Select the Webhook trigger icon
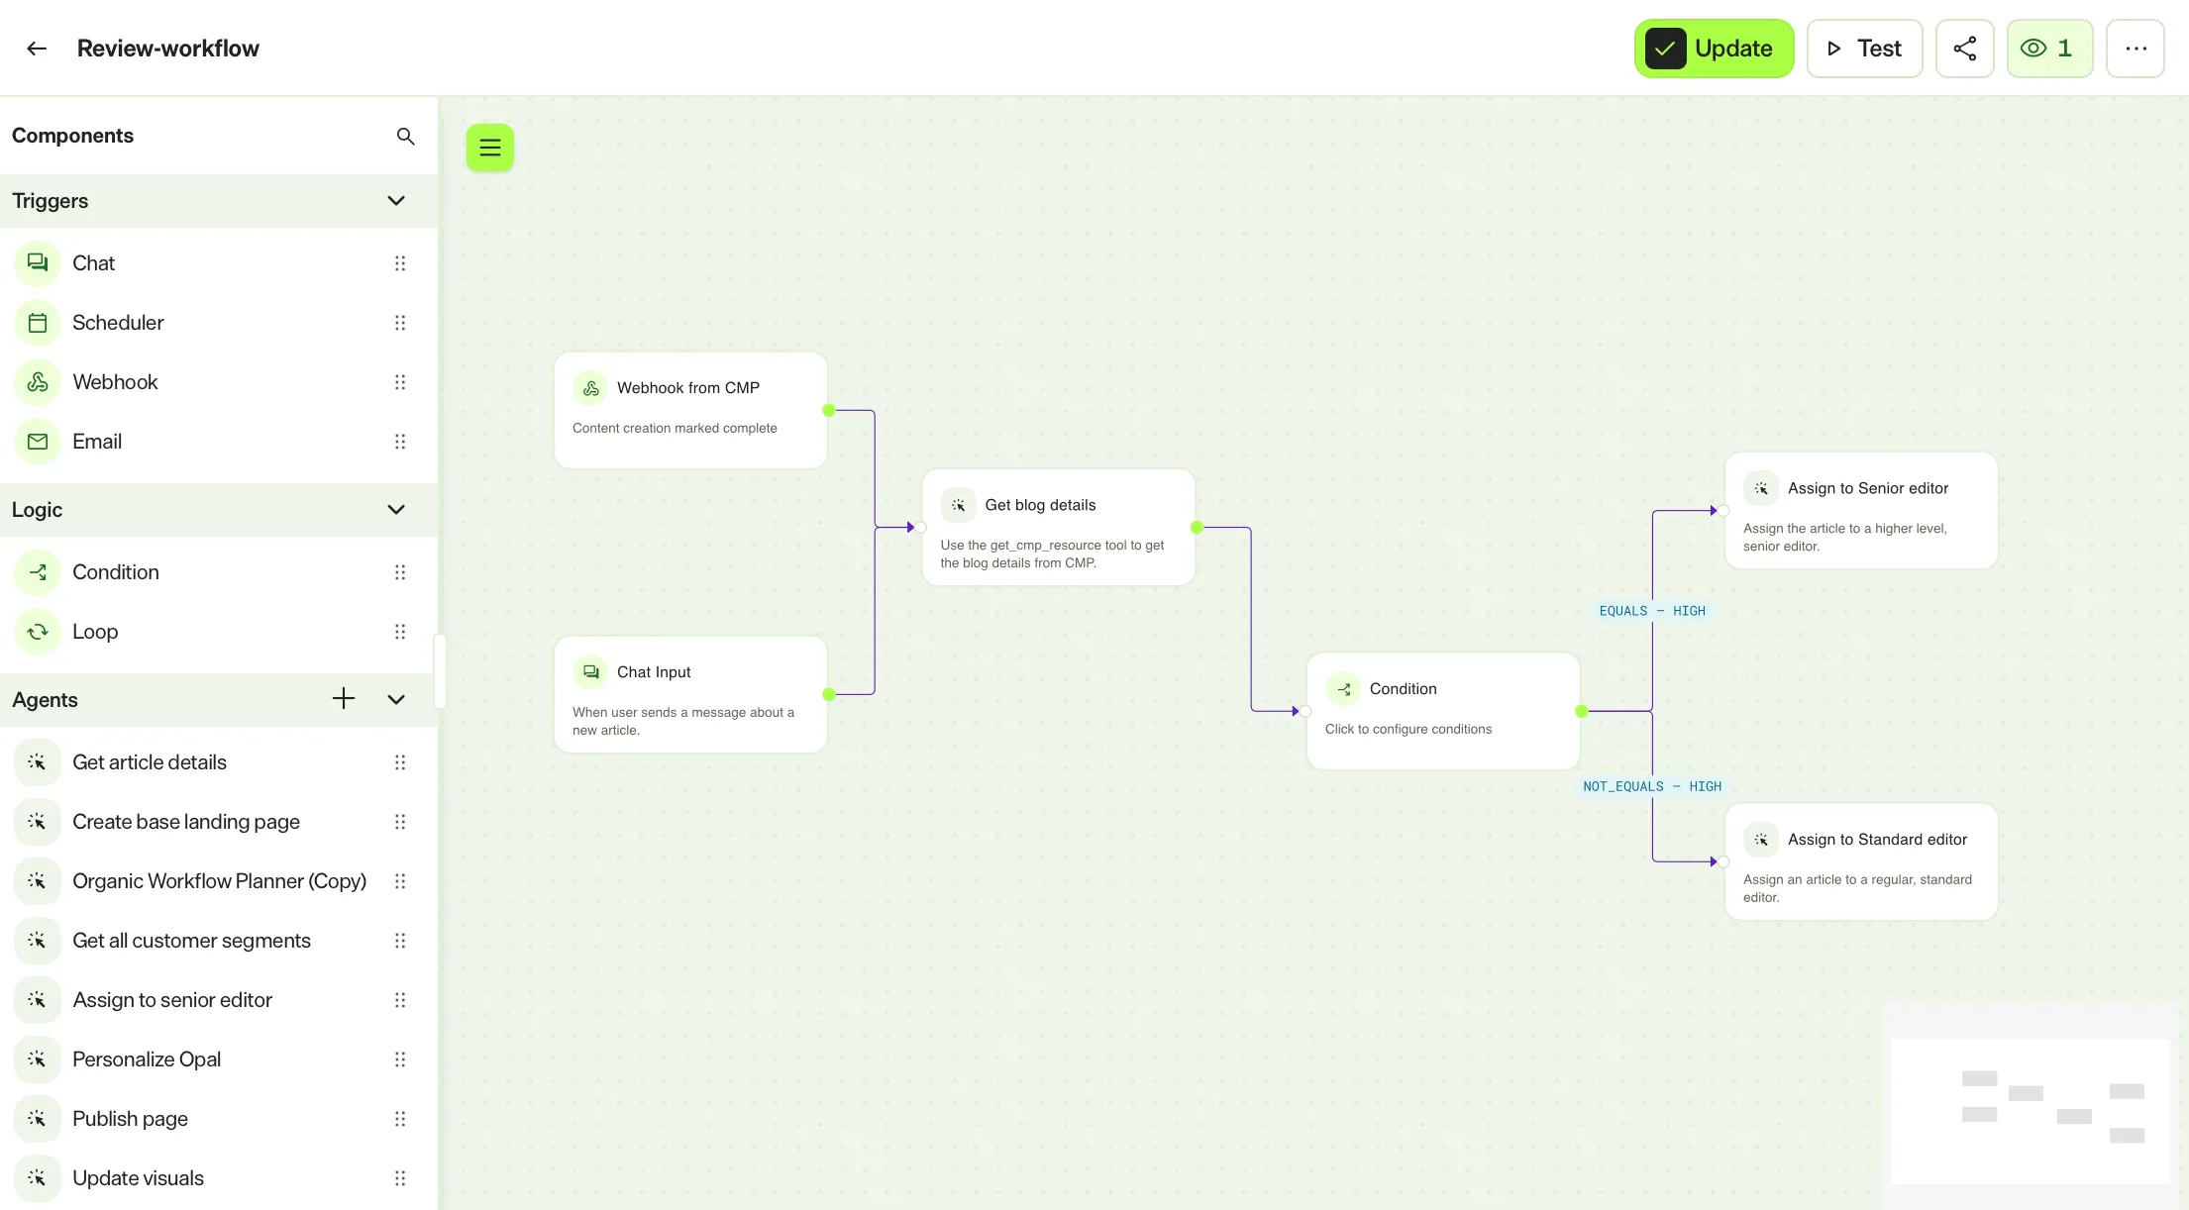Viewport: 2189px width, 1210px height. click(38, 382)
